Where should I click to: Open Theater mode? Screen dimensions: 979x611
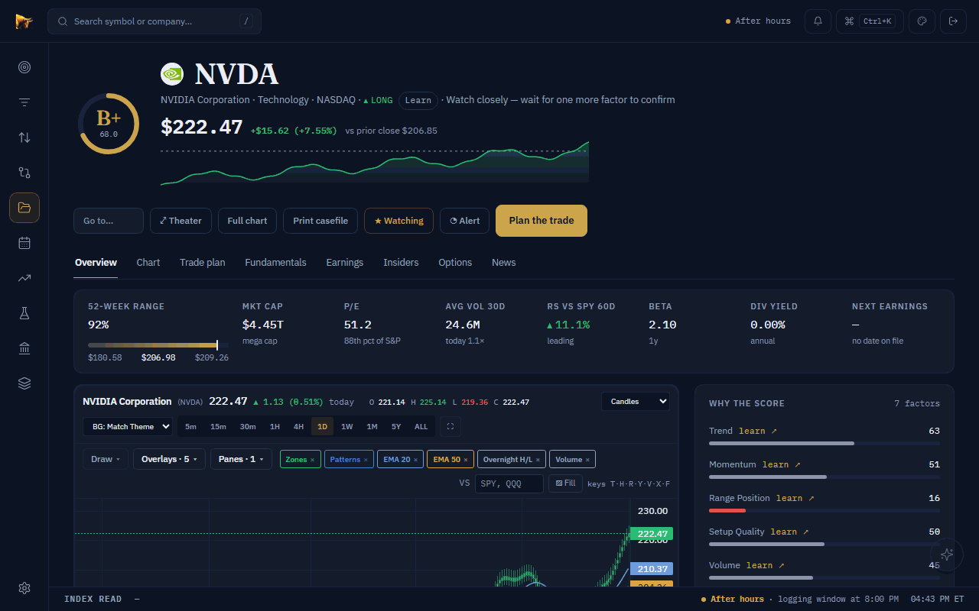pos(181,221)
